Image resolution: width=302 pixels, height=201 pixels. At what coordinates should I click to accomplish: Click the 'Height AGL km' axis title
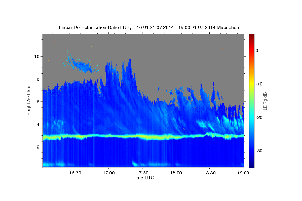29,101
